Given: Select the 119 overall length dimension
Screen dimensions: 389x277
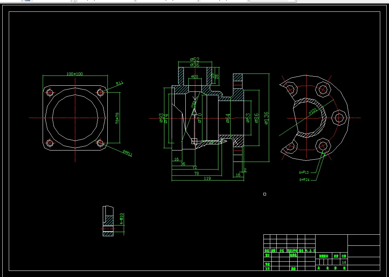Looking at the screenshot, I should (207, 178).
